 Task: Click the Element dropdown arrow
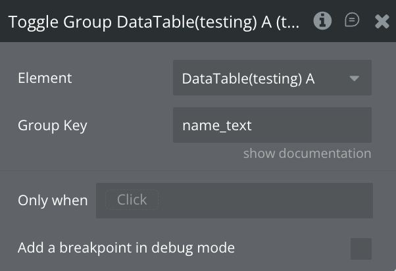pyautogui.click(x=355, y=78)
